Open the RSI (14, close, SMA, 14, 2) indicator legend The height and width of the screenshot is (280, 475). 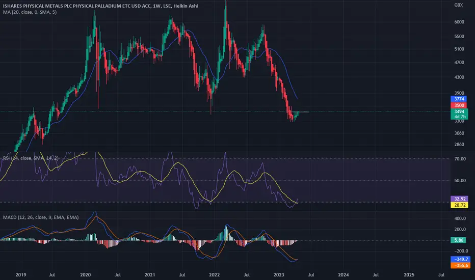(31, 158)
